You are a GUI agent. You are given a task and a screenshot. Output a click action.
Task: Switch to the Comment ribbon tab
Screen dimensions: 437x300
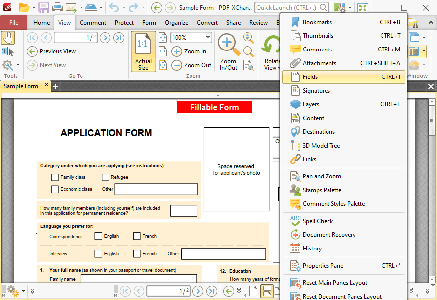92,23
